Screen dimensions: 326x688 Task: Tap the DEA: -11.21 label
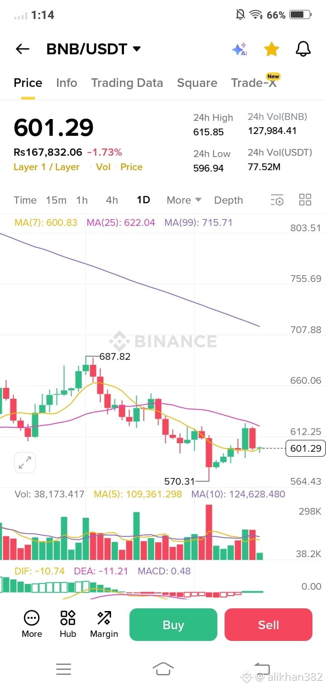[x=101, y=571]
